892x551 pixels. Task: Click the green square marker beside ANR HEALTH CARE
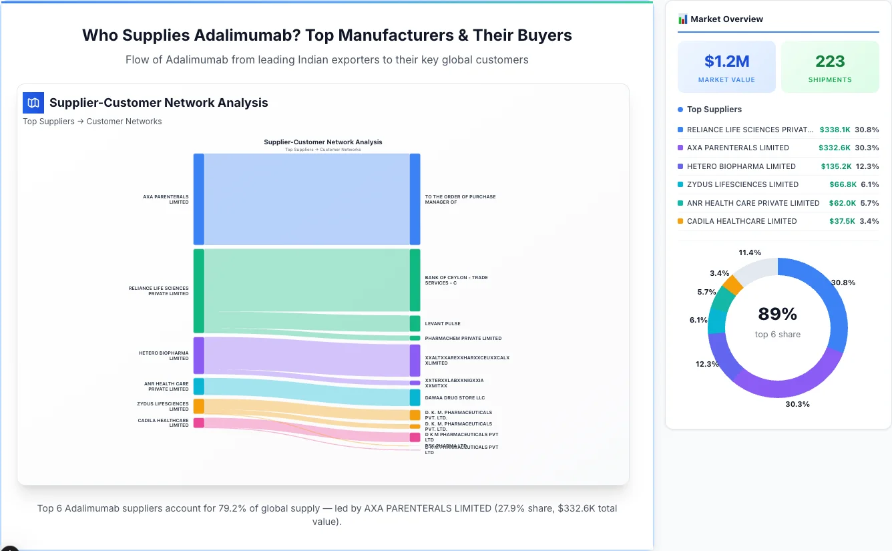point(680,203)
